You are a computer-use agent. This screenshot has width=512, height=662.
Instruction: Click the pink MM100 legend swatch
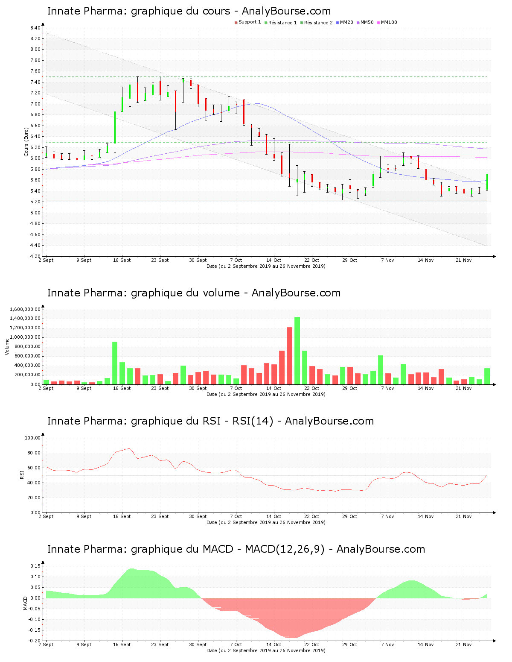(379, 23)
